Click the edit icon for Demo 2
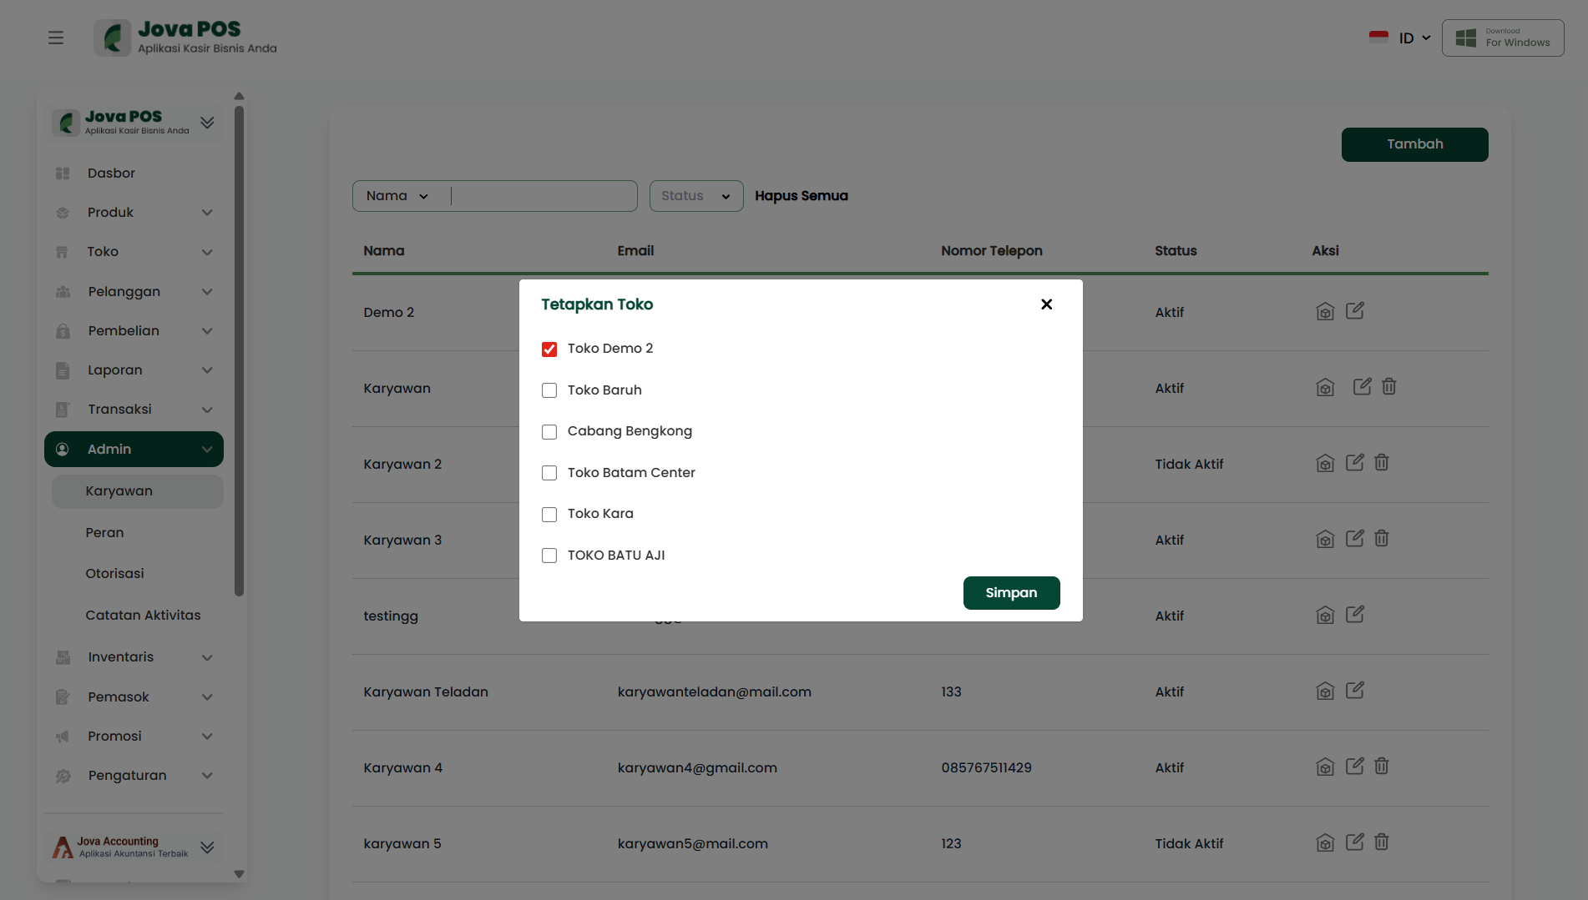The image size is (1588, 900). 1354,311
